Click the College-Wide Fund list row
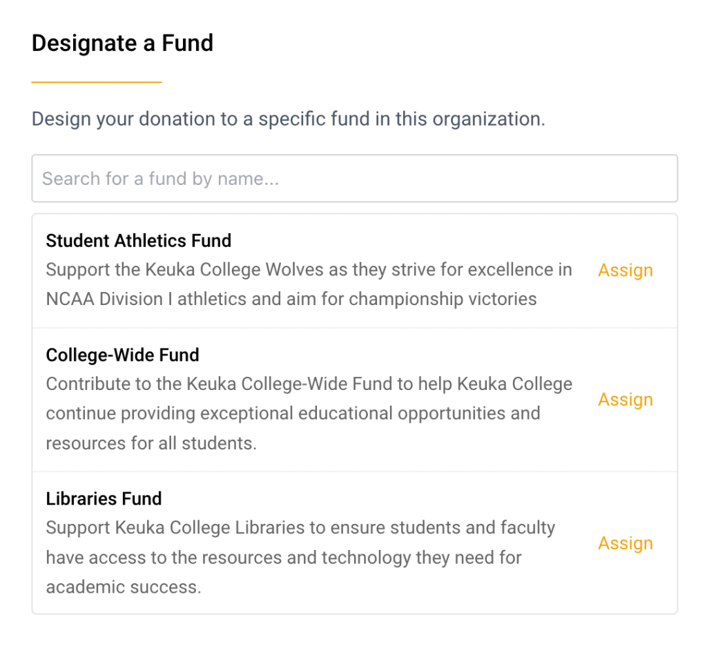The width and height of the screenshot is (707, 646). [x=311, y=399]
